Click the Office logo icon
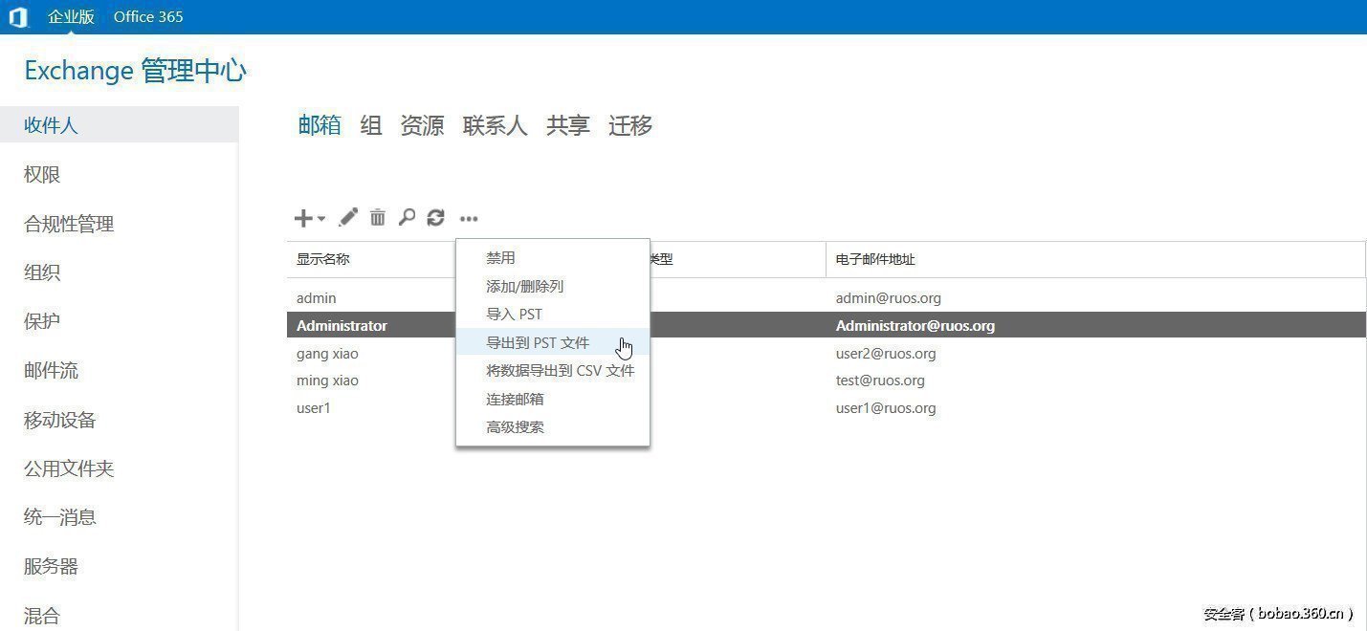This screenshot has width=1367, height=631. coord(18,17)
